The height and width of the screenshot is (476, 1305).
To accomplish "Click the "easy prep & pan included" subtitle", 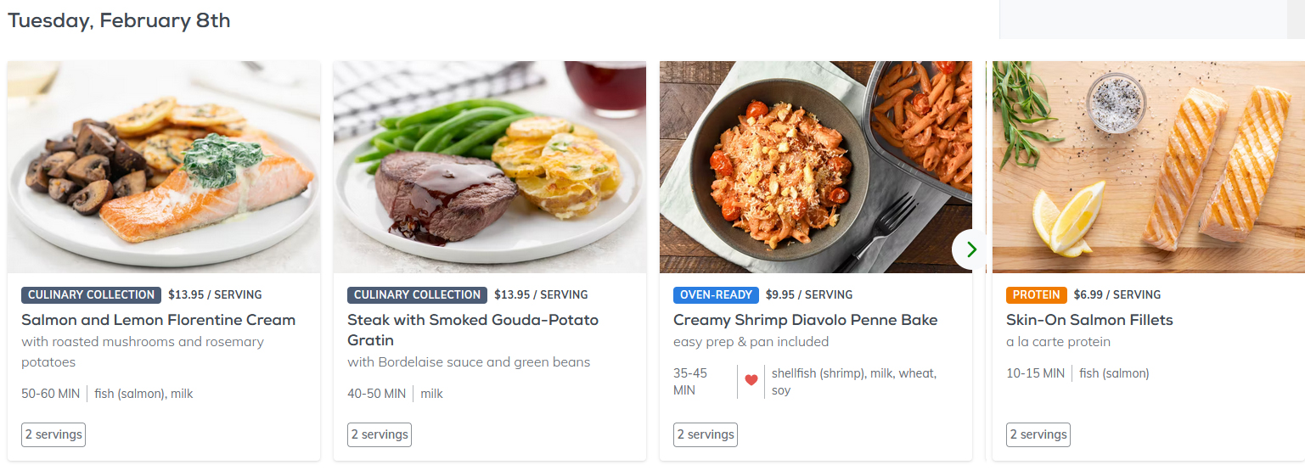I will [751, 342].
